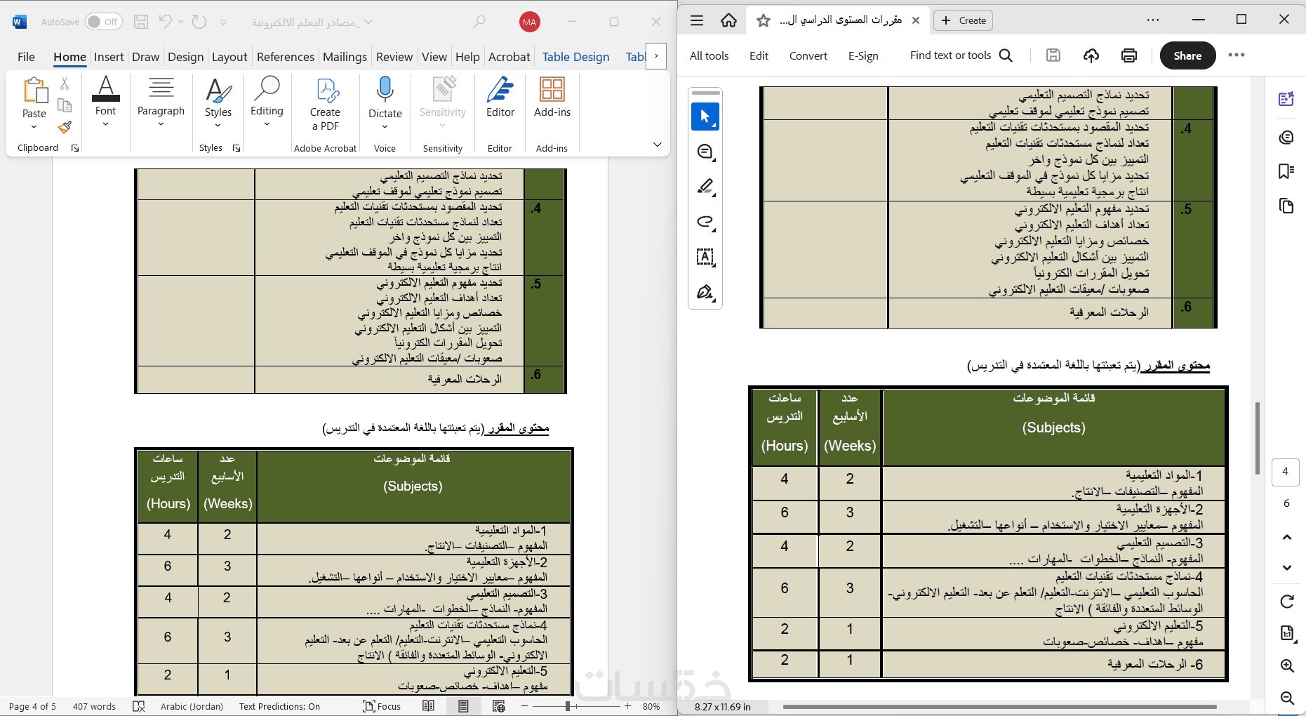Click the Paste clipboard icon

coord(34,91)
